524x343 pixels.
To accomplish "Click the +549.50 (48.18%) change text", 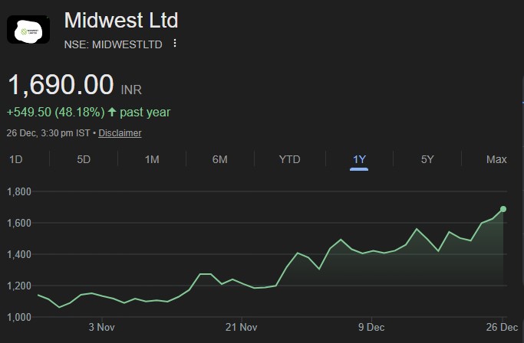I will click(x=55, y=113).
